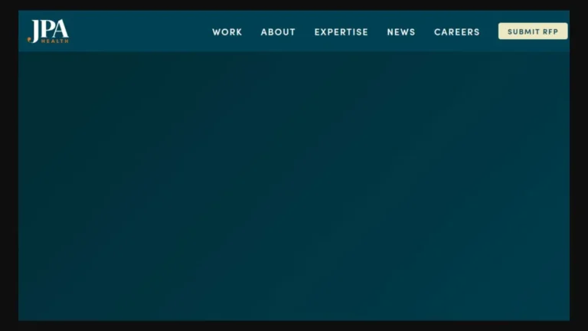This screenshot has height=331, width=588.
Task: Click the JPA Health logo
Action: click(48, 31)
